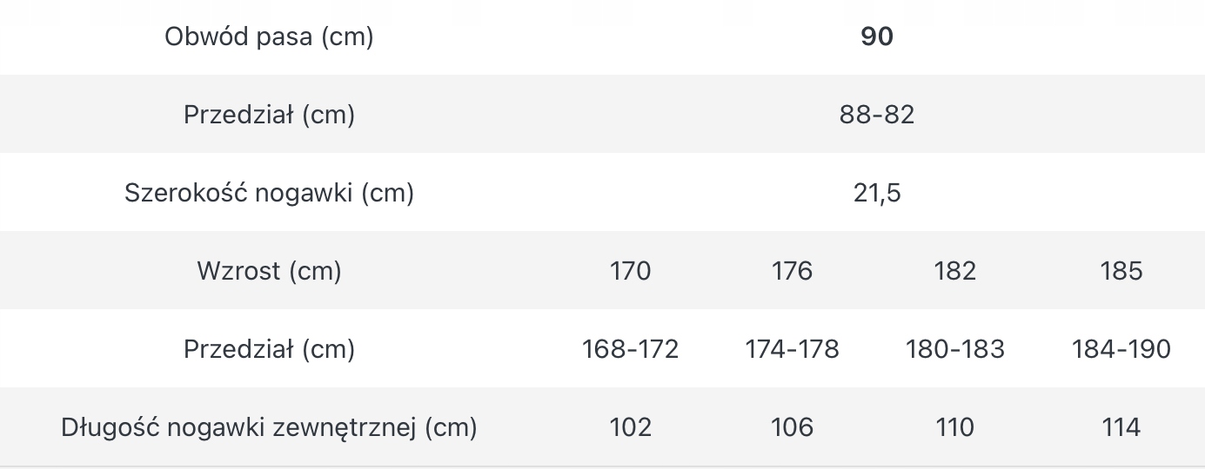Click the Przedział label beside 168-172
This screenshot has width=1205, height=469.
pyautogui.click(x=269, y=349)
